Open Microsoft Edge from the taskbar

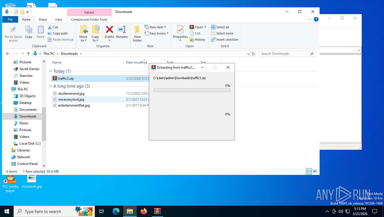click(x=116, y=211)
